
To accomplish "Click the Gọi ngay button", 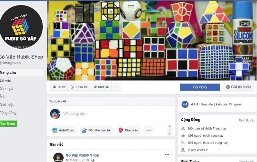I will (200, 87).
